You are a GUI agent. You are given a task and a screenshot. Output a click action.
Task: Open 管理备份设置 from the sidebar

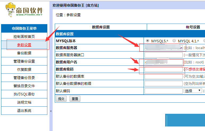tap(24, 61)
